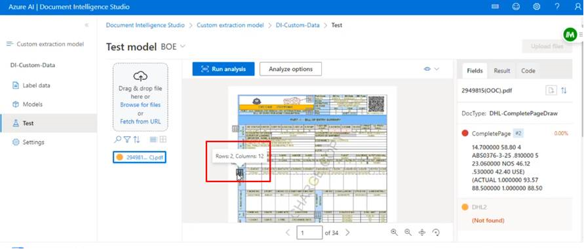This screenshot has height=249, width=584.
Task: Click Browse for files link
Action: [x=140, y=105]
